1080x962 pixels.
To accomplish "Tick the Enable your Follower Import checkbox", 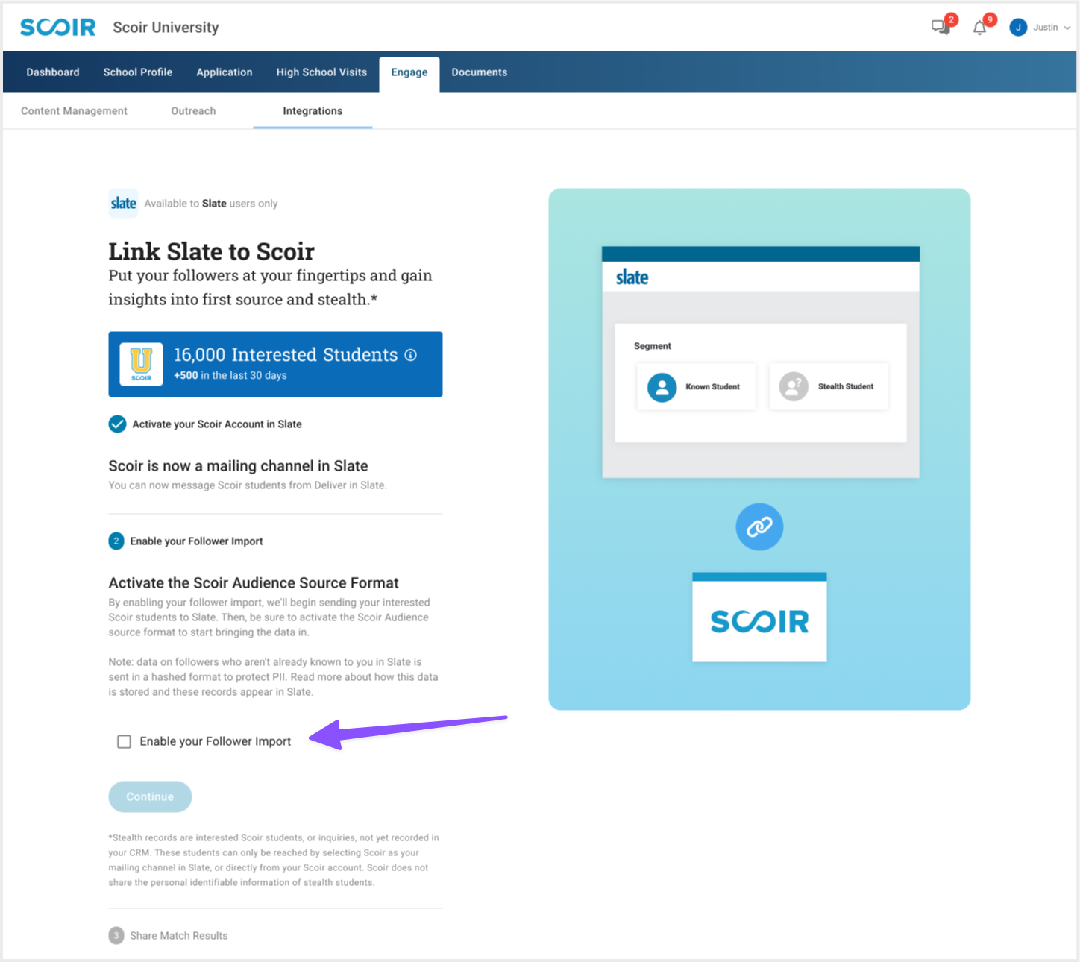I will [124, 741].
